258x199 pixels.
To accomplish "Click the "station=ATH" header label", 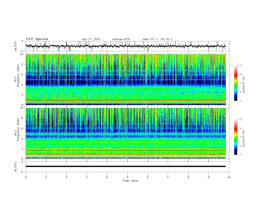I will tap(121, 39).
